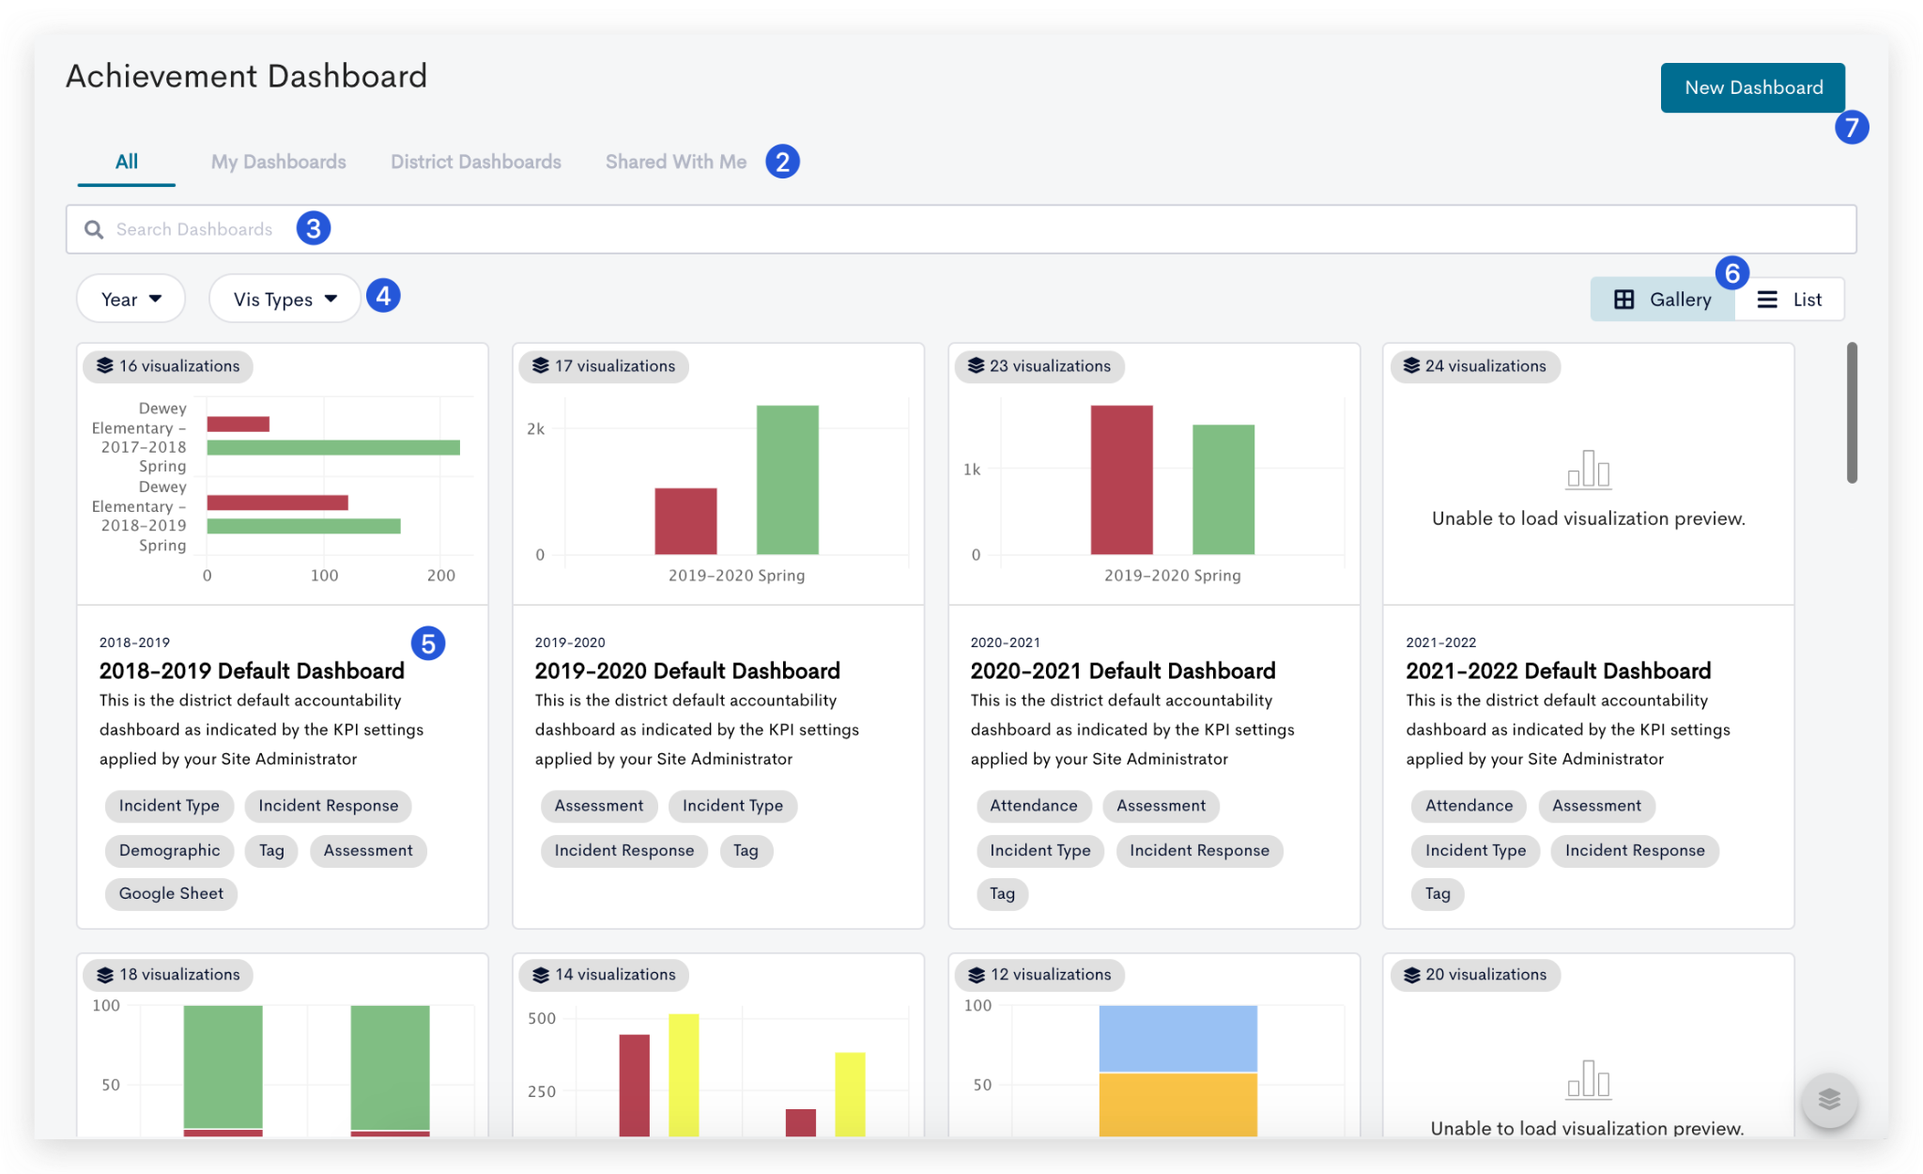Click Assessment tag on 2019-2020 card

[x=599, y=806]
